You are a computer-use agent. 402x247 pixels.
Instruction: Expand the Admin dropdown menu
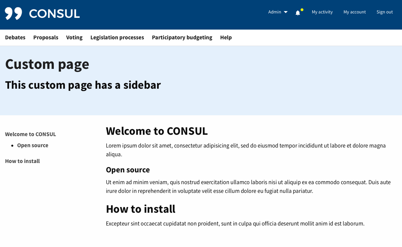click(x=278, y=12)
